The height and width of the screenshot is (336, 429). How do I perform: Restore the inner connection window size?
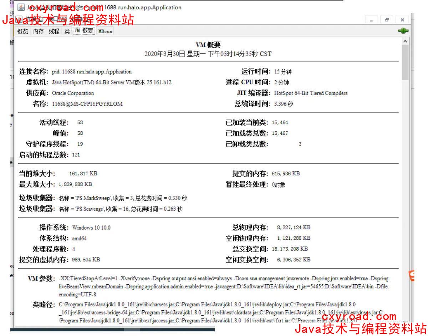387,20
